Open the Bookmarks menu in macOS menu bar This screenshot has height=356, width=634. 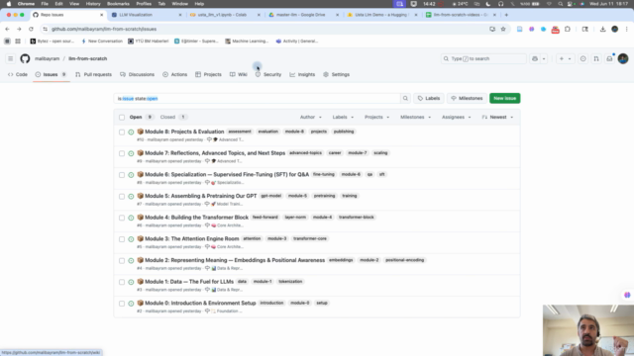pos(118,4)
